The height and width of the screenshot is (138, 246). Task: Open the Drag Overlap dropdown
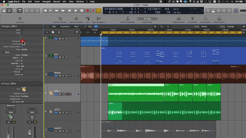[x=233, y=27]
